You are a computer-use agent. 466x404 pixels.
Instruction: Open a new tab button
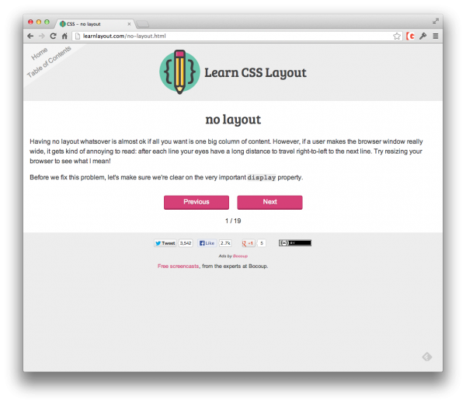coord(143,24)
